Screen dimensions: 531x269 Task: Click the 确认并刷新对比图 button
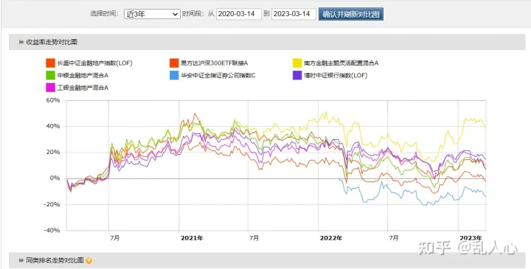(351, 14)
